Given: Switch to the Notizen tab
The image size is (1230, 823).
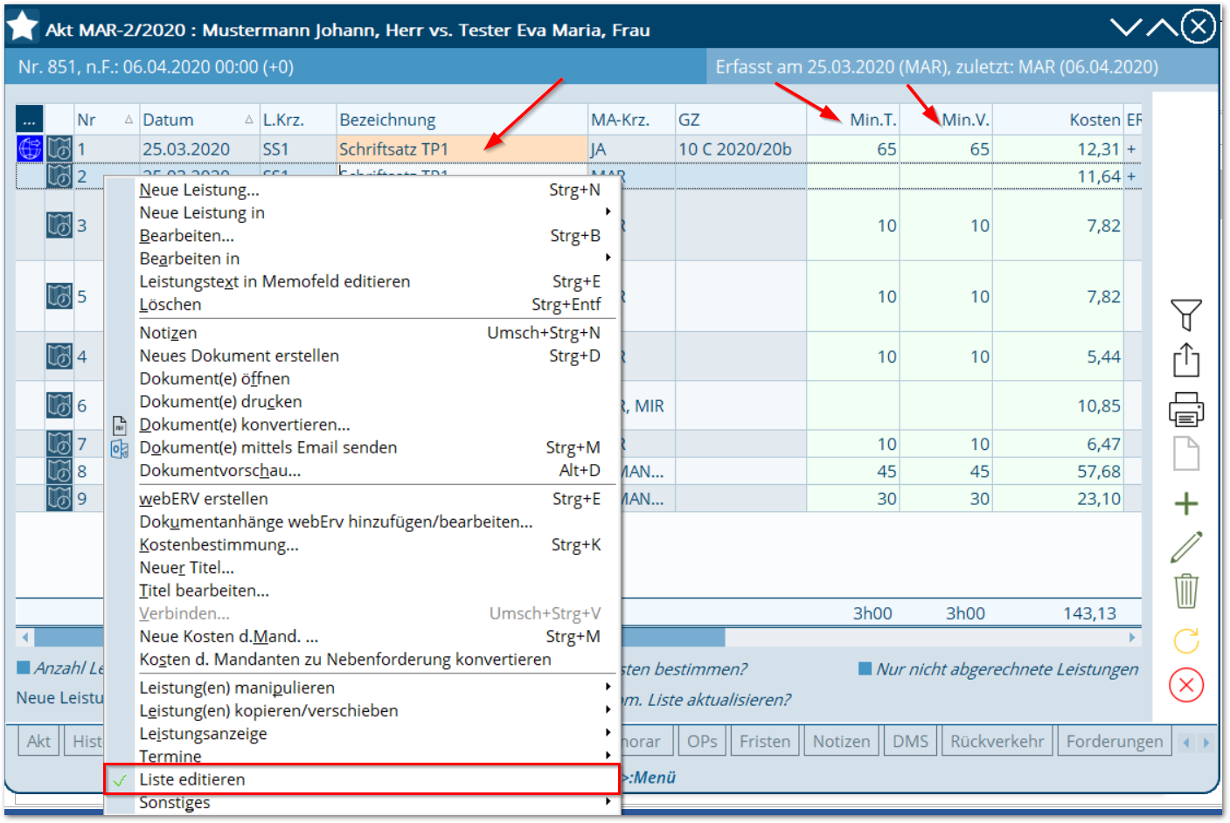Looking at the screenshot, I should coord(842,742).
